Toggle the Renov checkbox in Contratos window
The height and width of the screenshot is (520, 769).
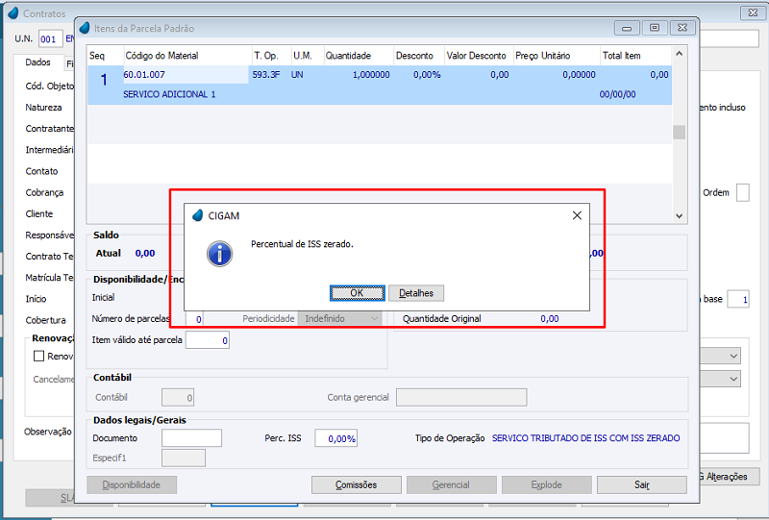pos(38,357)
